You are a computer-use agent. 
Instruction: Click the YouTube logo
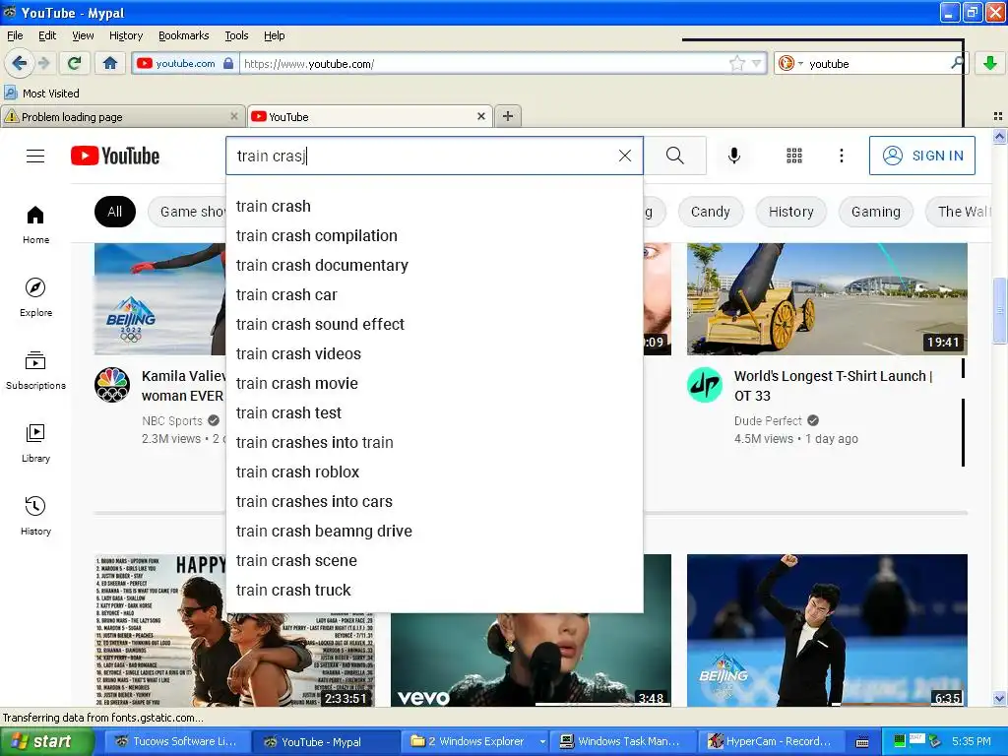click(115, 157)
